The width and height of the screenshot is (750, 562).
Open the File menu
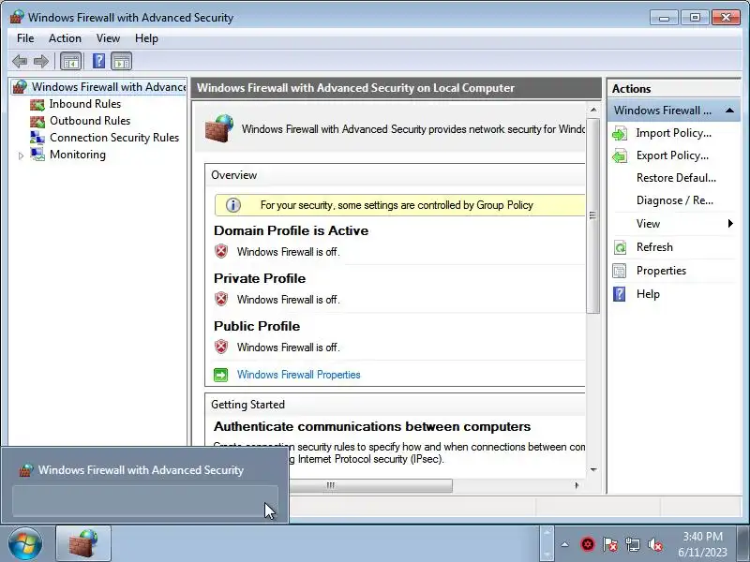coord(25,38)
